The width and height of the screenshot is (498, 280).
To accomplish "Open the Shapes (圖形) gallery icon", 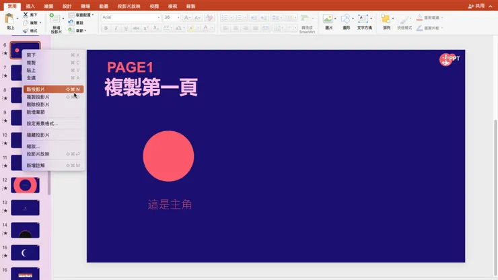I will (x=345, y=19).
